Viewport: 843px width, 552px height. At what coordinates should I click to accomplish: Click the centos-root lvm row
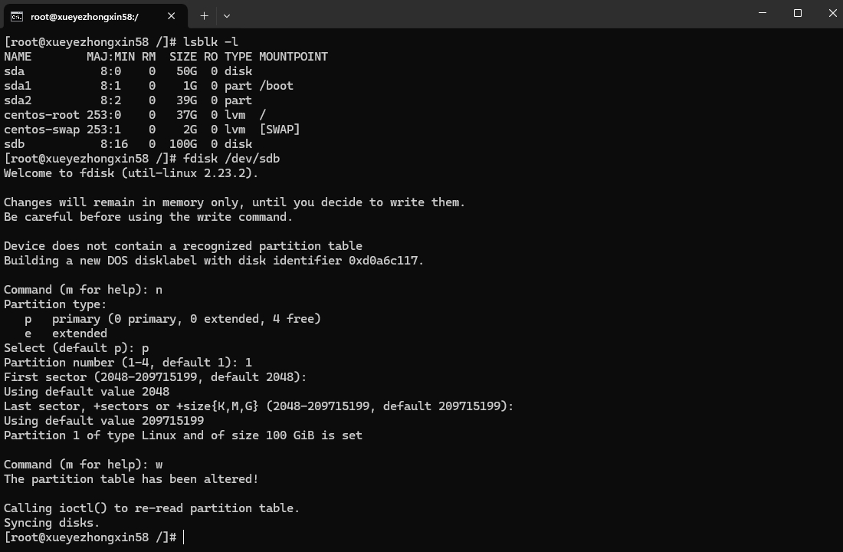click(135, 115)
